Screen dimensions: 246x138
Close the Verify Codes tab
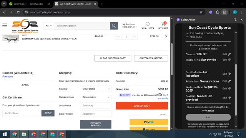(49, 4)
